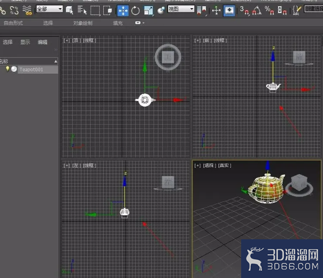Click the Select and Place tool
The height and width of the screenshot is (278, 323).
tap(161, 11)
